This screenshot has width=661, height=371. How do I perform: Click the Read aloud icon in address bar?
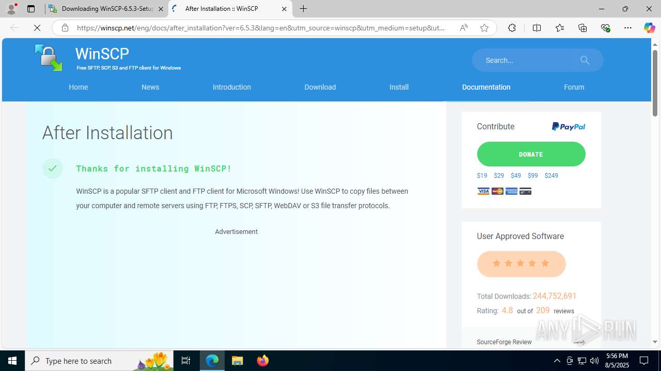pyautogui.click(x=464, y=28)
